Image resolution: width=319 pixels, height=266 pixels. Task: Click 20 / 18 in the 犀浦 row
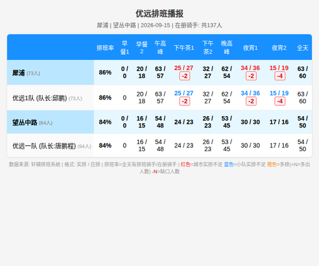click(x=142, y=72)
